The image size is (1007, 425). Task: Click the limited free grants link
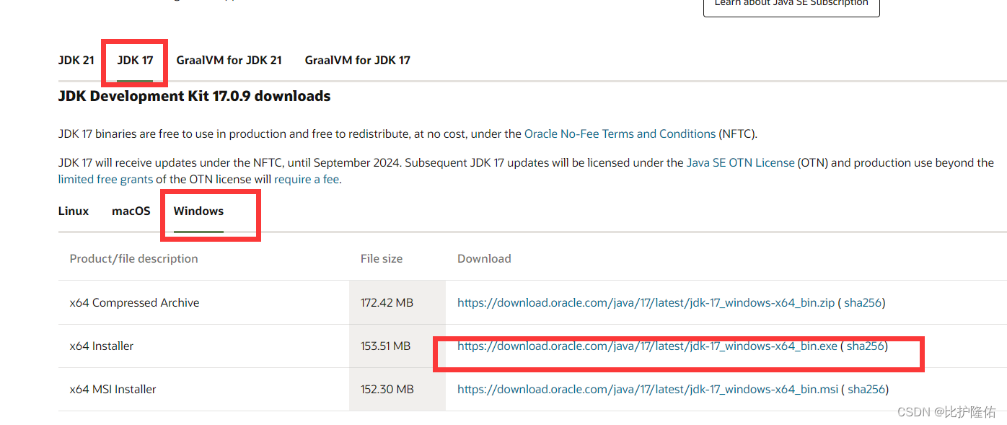pyautogui.click(x=105, y=179)
